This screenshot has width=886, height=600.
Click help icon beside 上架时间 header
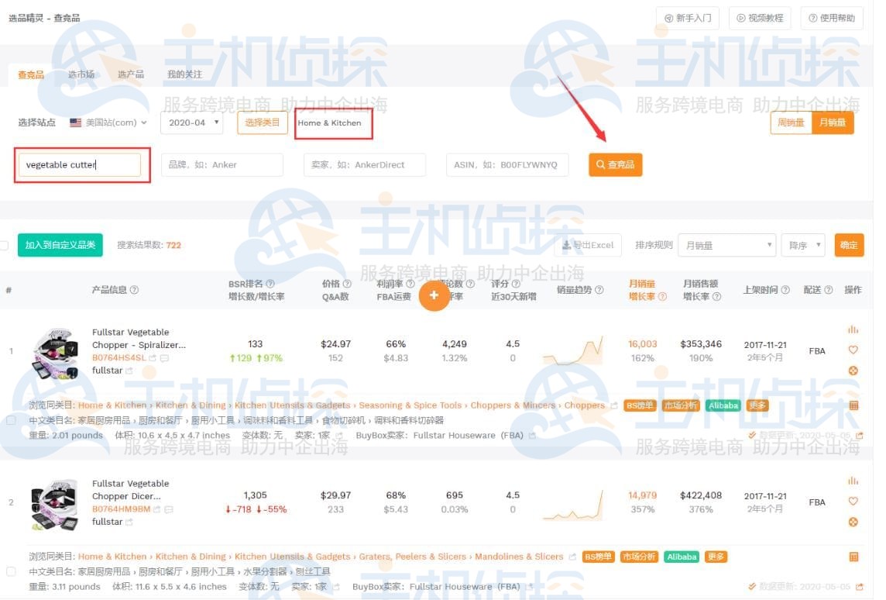click(x=785, y=290)
